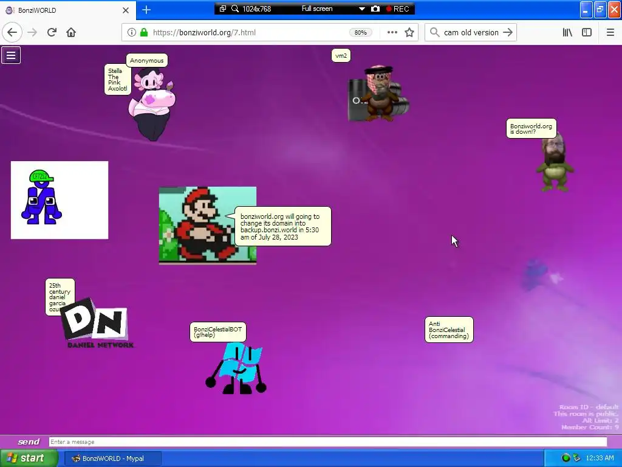The image size is (622, 467).
Task: Open the Library bookshelf icon
Action: click(567, 33)
